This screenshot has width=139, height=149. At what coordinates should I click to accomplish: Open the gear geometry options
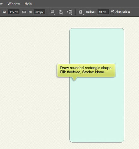coord(81,12)
